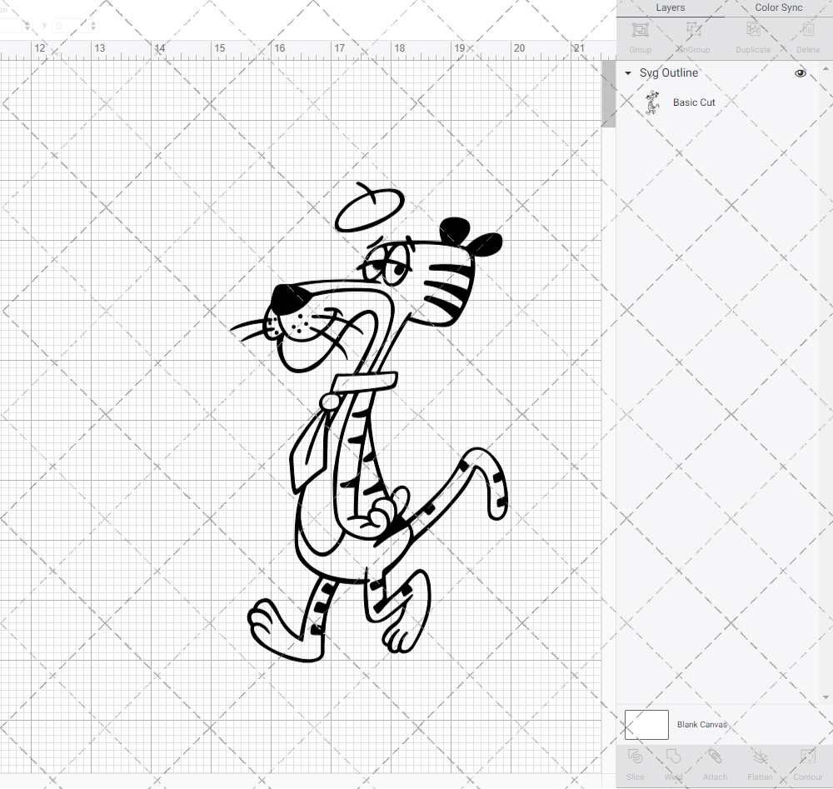This screenshot has width=833, height=789.
Task: Increment the Y position value
Action: click(x=92, y=22)
